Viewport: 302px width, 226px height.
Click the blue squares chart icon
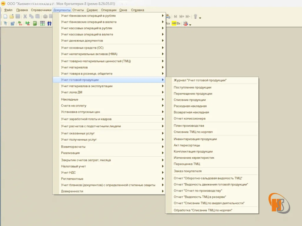point(12,24)
